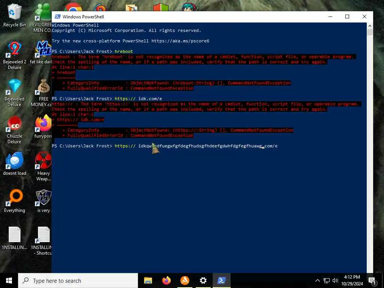The height and width of the screenshot is (288, 384).
Task: Open the orange app on taskbar
Action: coord(184,280)
